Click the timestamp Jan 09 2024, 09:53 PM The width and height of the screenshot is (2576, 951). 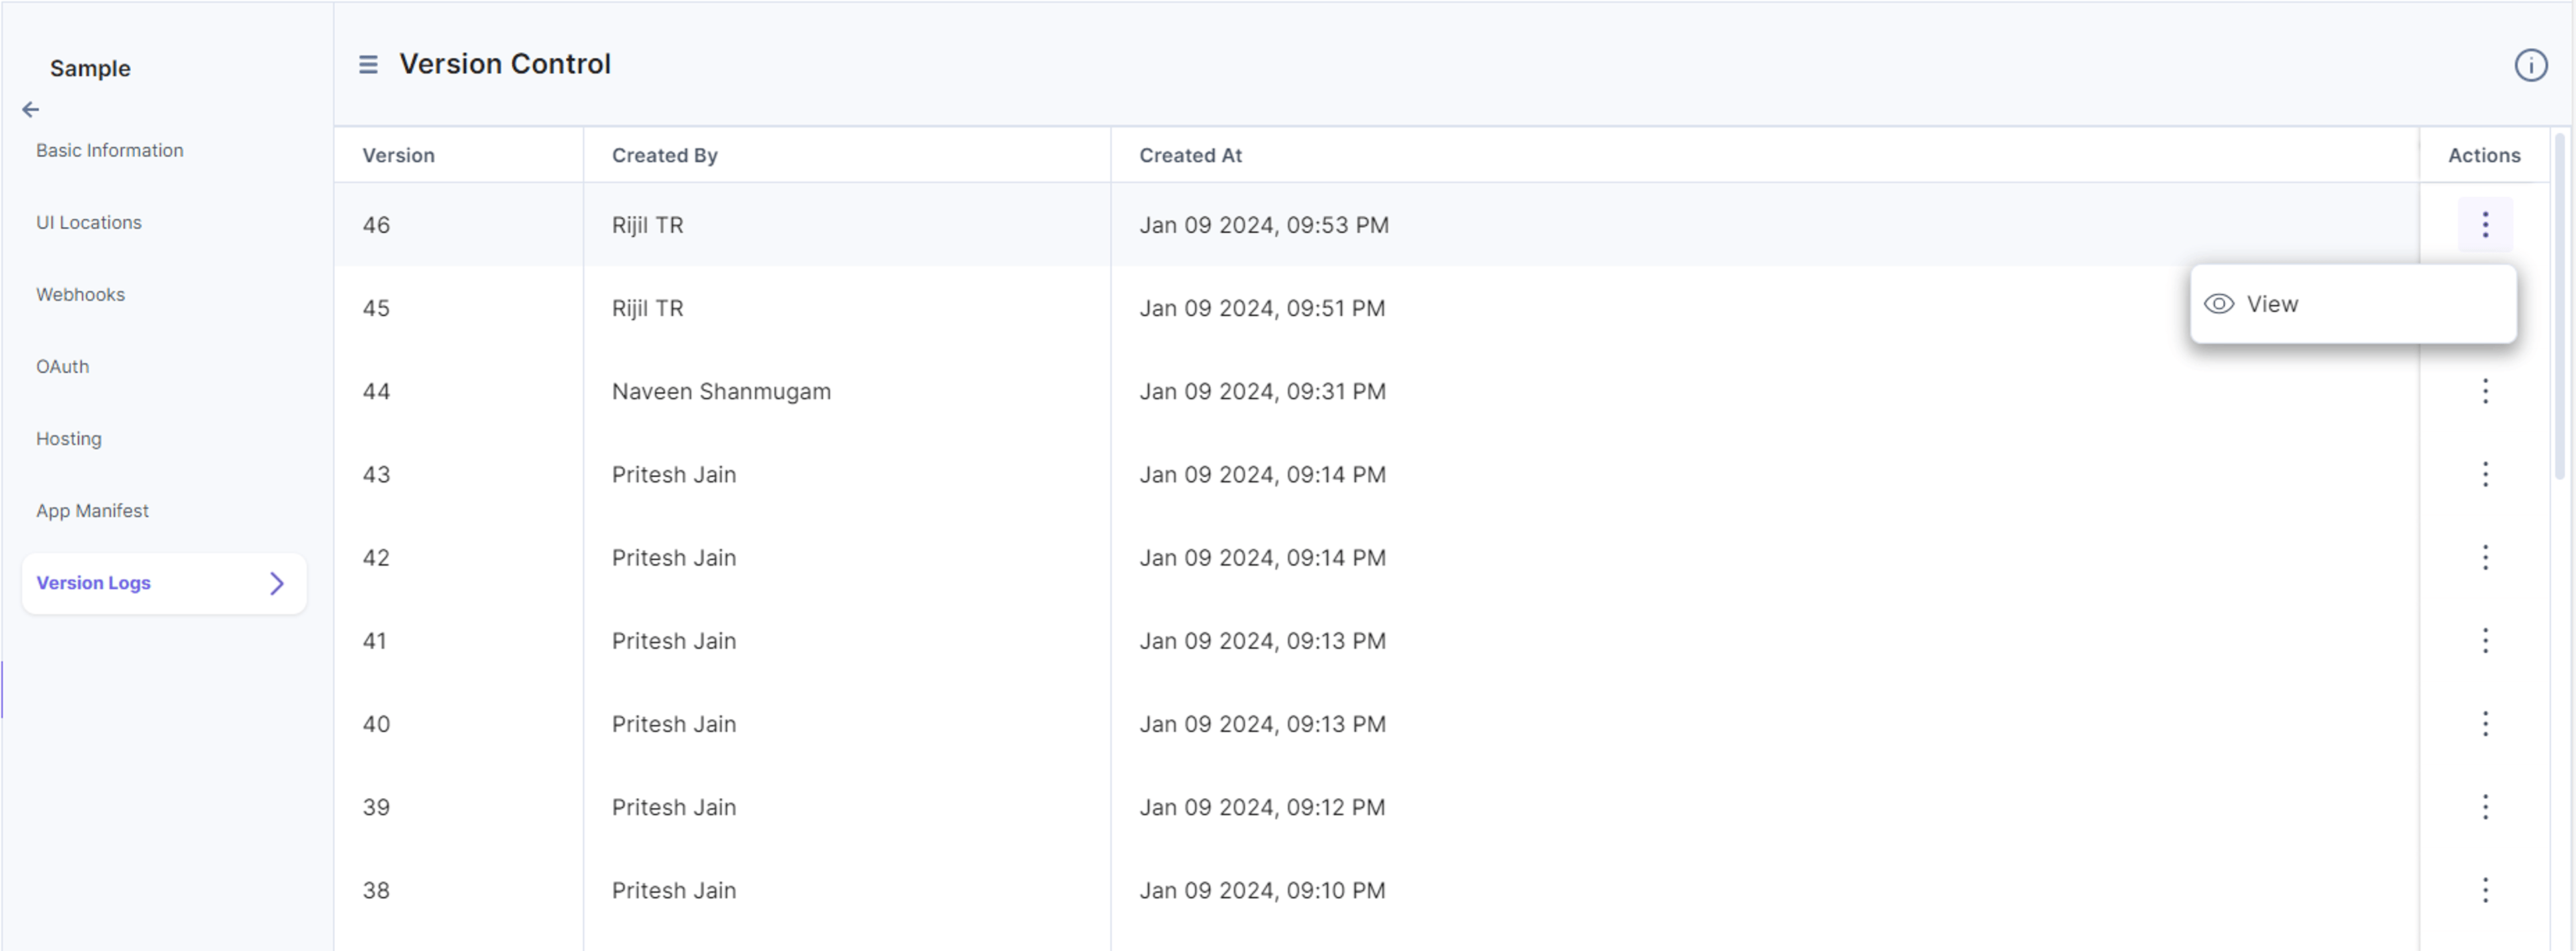pyautogui.click(x=1264, y=225)
